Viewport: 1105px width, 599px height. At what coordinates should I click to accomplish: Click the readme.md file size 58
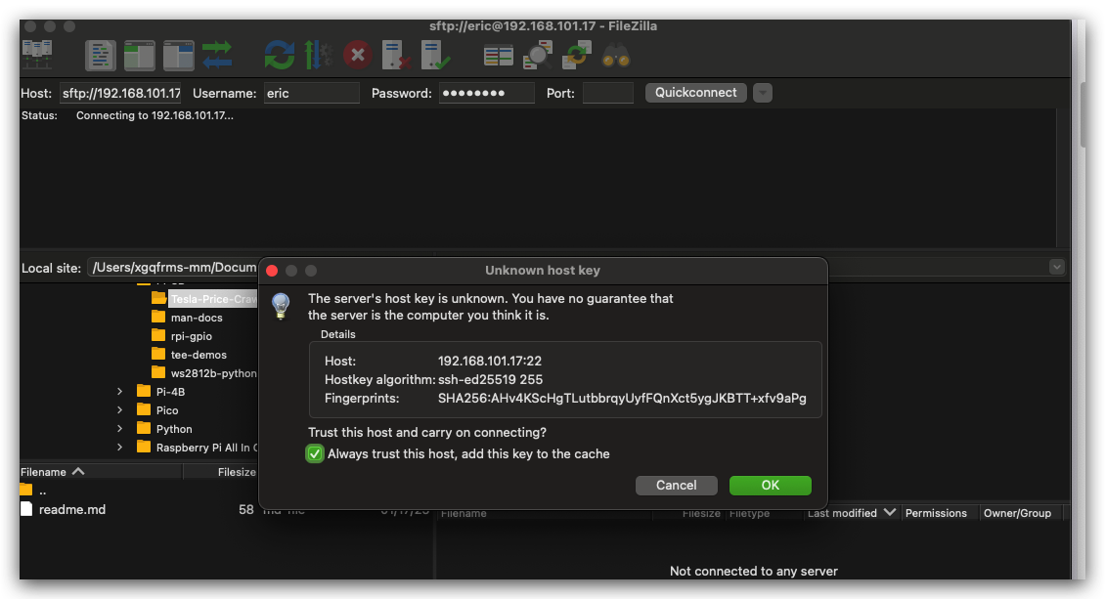(x=246, y=509)
